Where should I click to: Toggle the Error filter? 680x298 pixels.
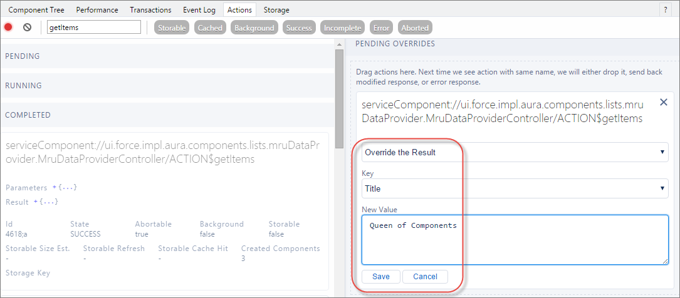coord(381,28)
